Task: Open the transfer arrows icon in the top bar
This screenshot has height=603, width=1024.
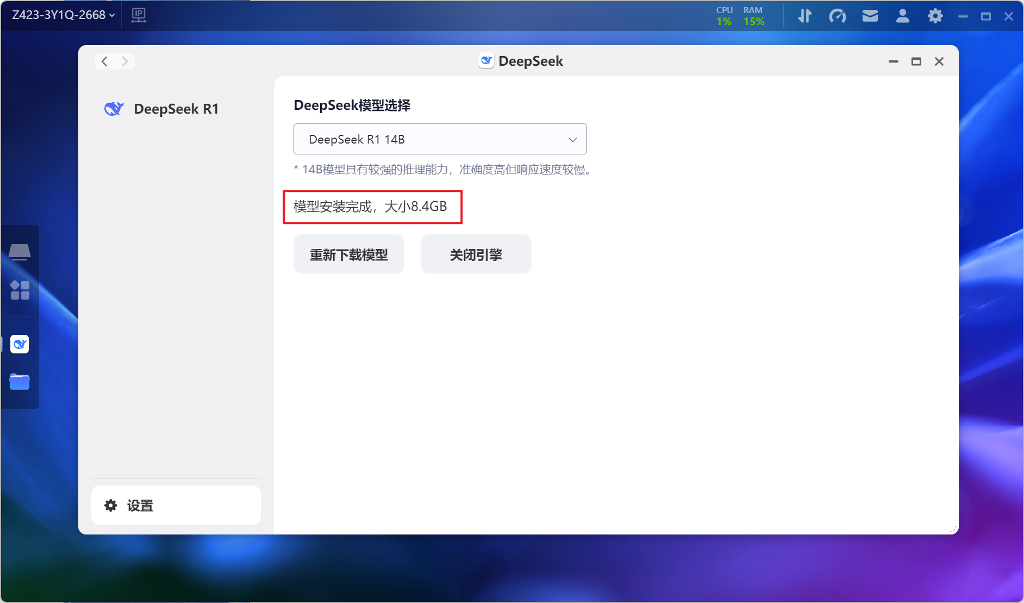Action: point(805,16)
